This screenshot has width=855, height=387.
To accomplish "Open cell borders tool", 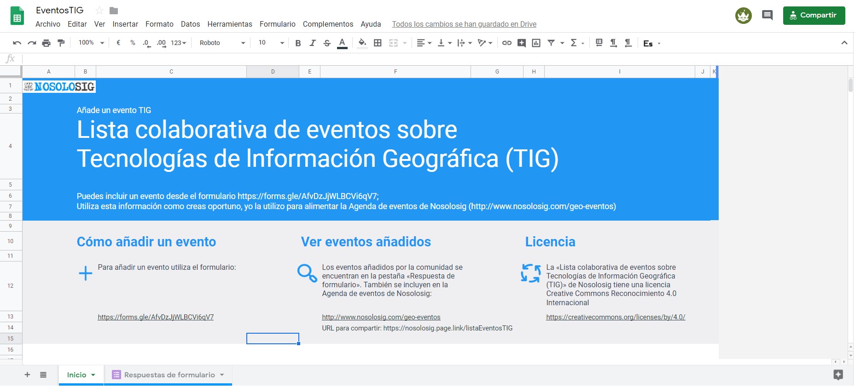I will [x=378, y=43].
